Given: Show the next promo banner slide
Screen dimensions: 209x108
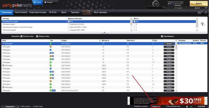Looking at the screenshot, I should 206,100.
